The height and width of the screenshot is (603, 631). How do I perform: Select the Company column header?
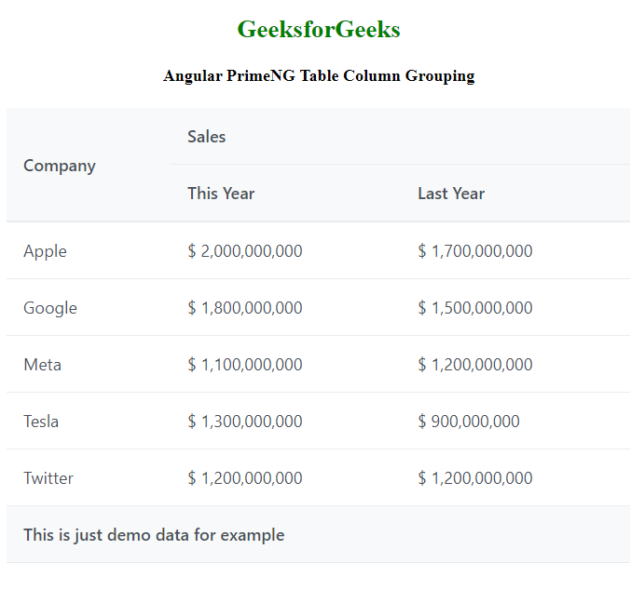click(60, 166)
